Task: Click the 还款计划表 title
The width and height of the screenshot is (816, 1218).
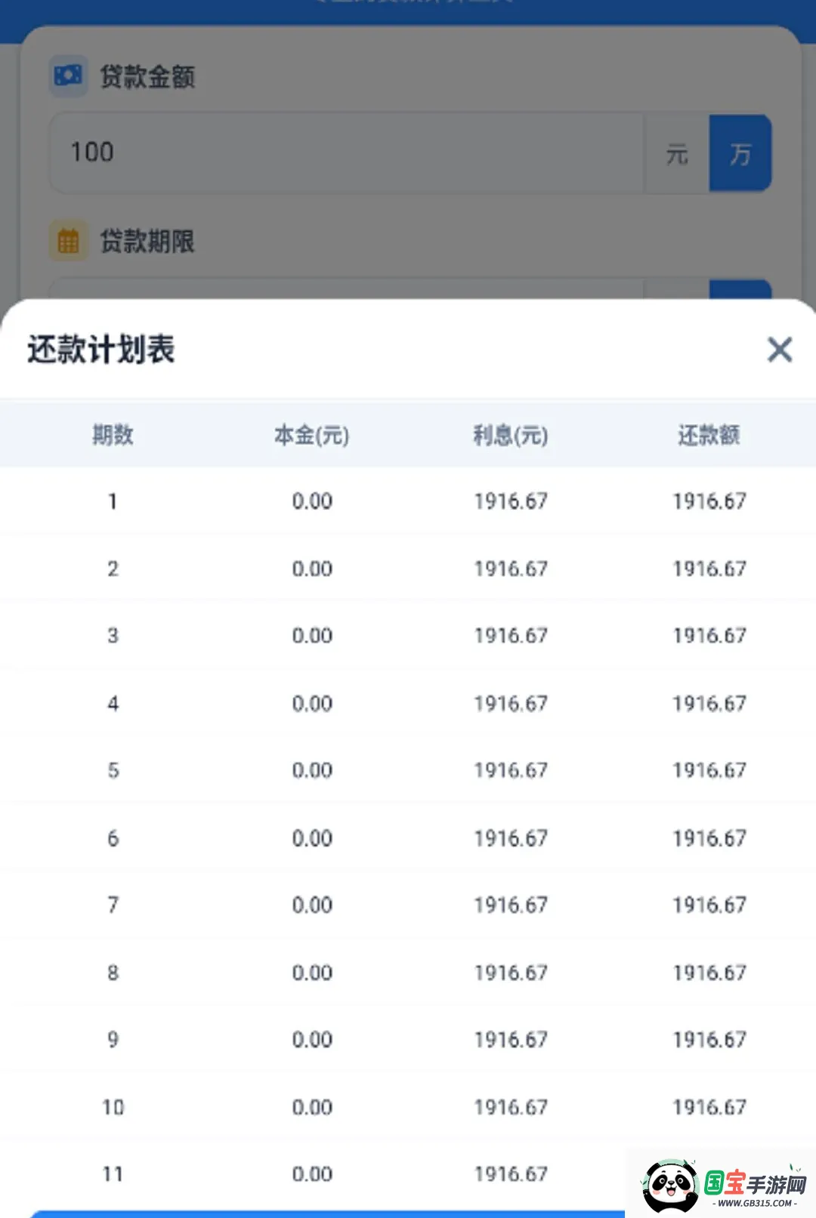Action: (101, 350)
